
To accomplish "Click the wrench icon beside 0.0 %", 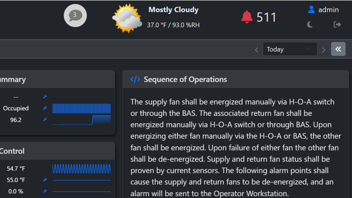I will (x=45, y=191).
